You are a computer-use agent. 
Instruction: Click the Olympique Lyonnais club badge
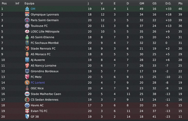27,14
